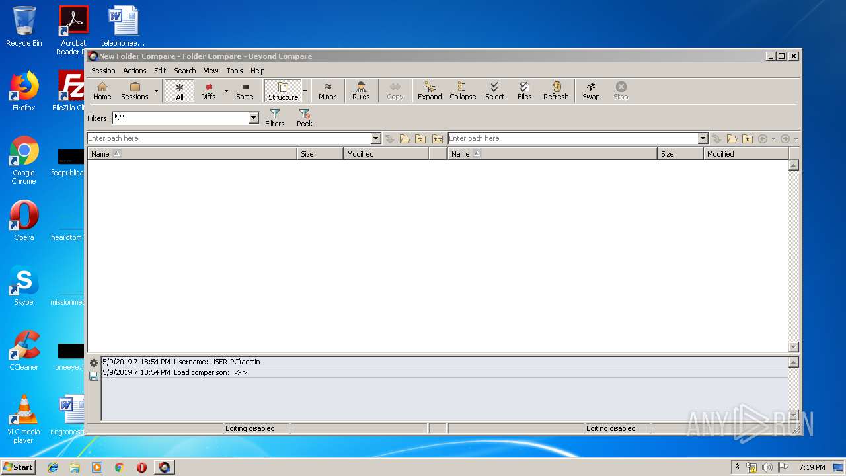Screen dimensions: 846x476
Task: Sort by right pane Size column
Action: (680, 153)
